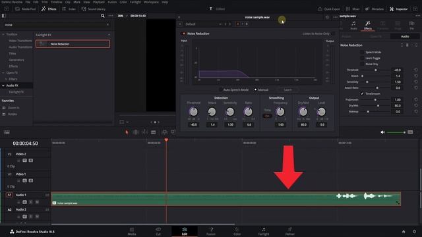
Task: Select Generators in Toolbox
Action: coord(16,60)
